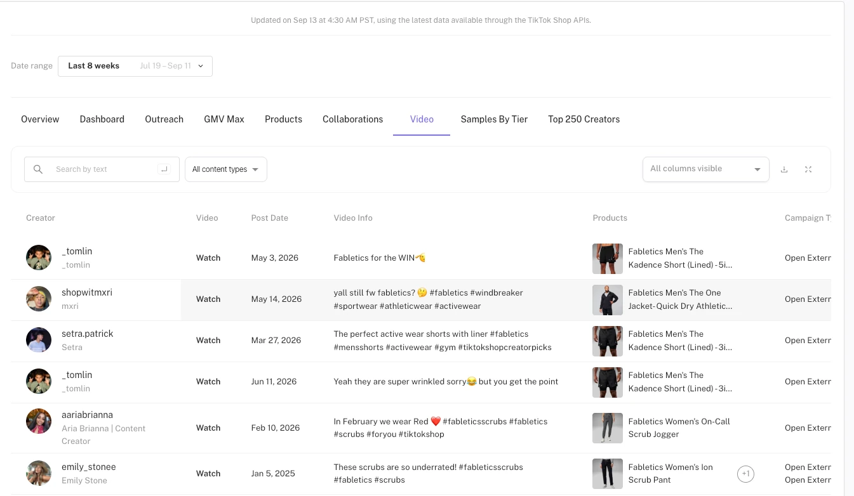Click the 'In February we wear Red' caption

pyautogui.click(x=441, y=428)
